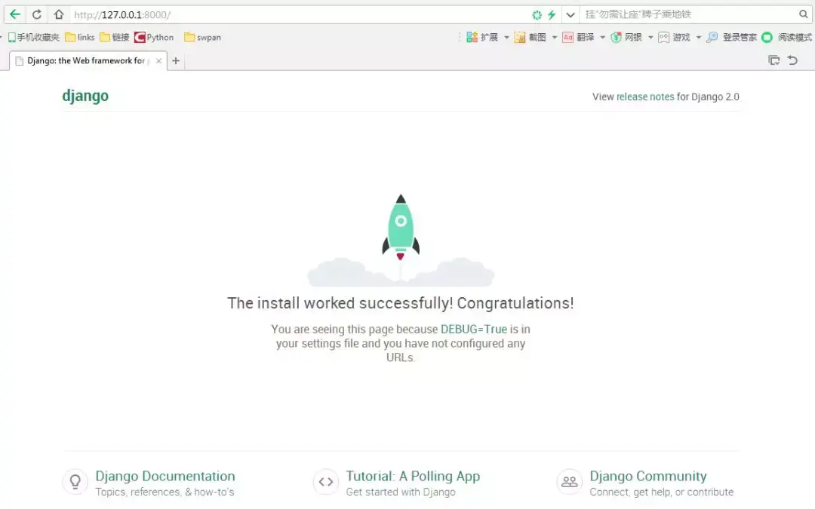Viewport: 815px width, 509px height.
Task: Click the 扩展 extensions icon
Action: click(x=482, y=38)
